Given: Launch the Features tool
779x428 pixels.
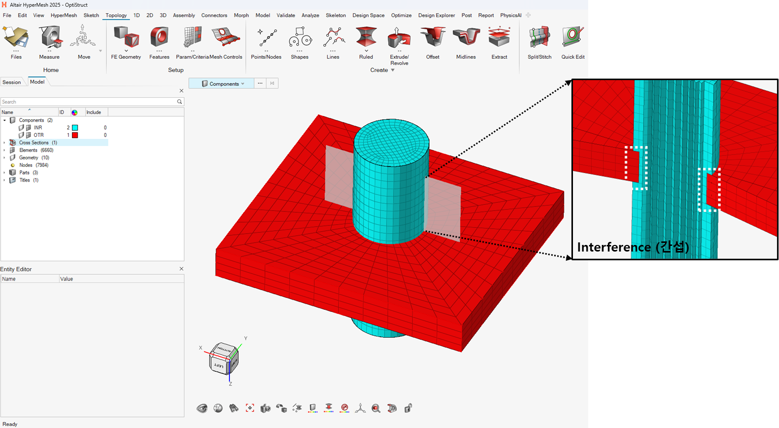Looking at the screenshot, I should click(159, 43).
